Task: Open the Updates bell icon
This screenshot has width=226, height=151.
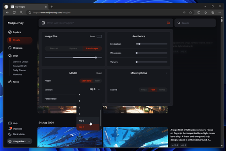Action: (x=10, y=128)
